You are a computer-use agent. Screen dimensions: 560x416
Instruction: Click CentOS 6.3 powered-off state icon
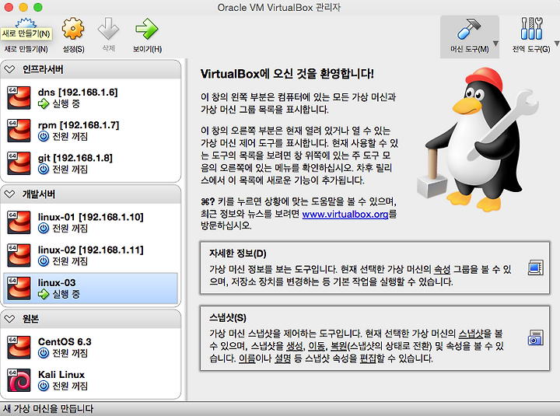point(44,353)
